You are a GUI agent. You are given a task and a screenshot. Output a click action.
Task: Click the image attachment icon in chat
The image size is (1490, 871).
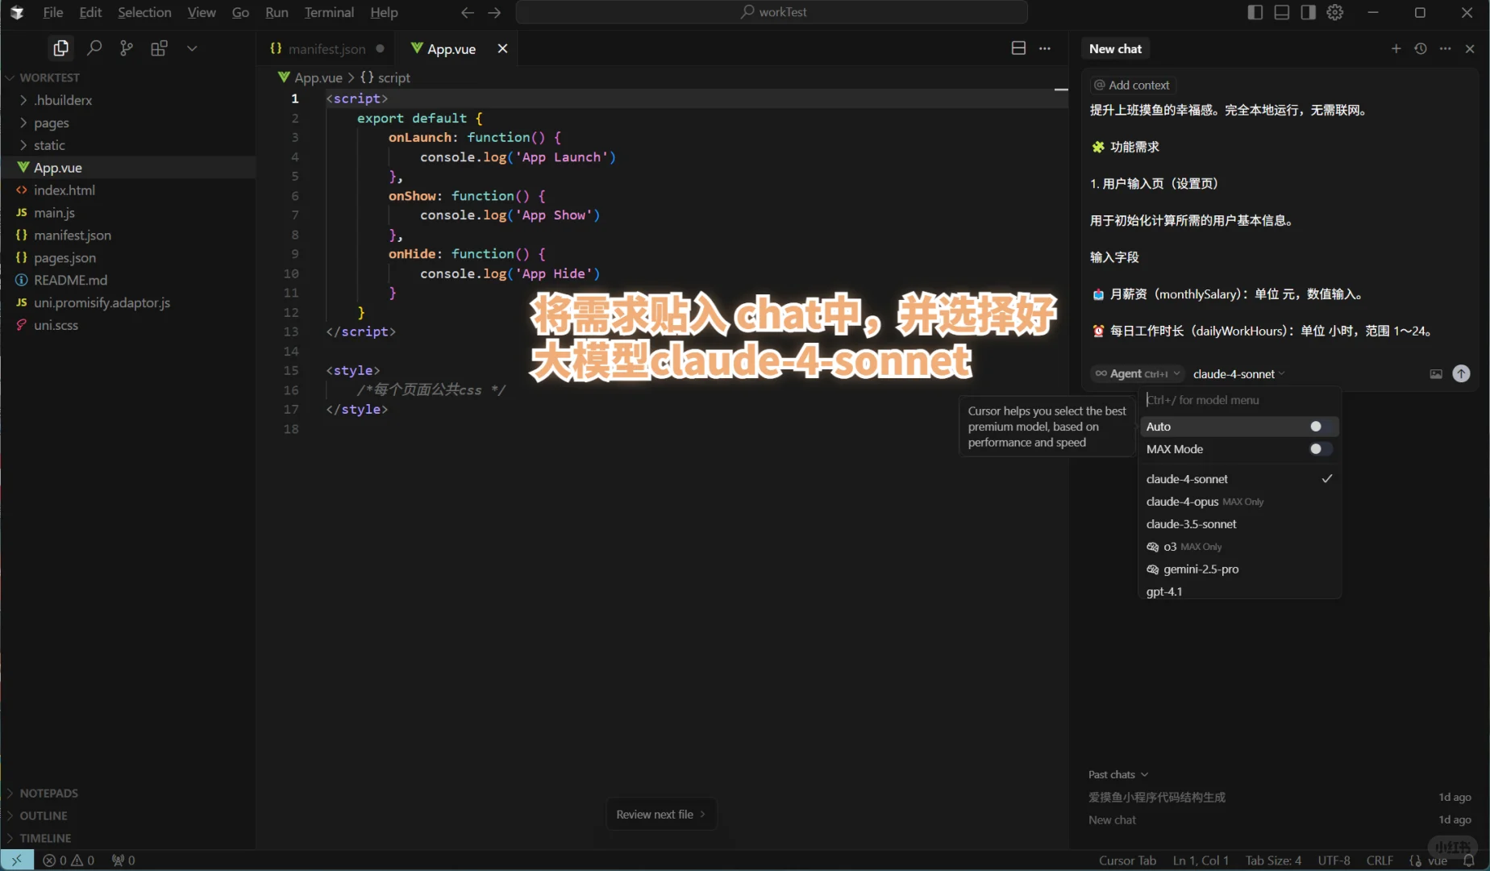click(x=1435, y=373)
